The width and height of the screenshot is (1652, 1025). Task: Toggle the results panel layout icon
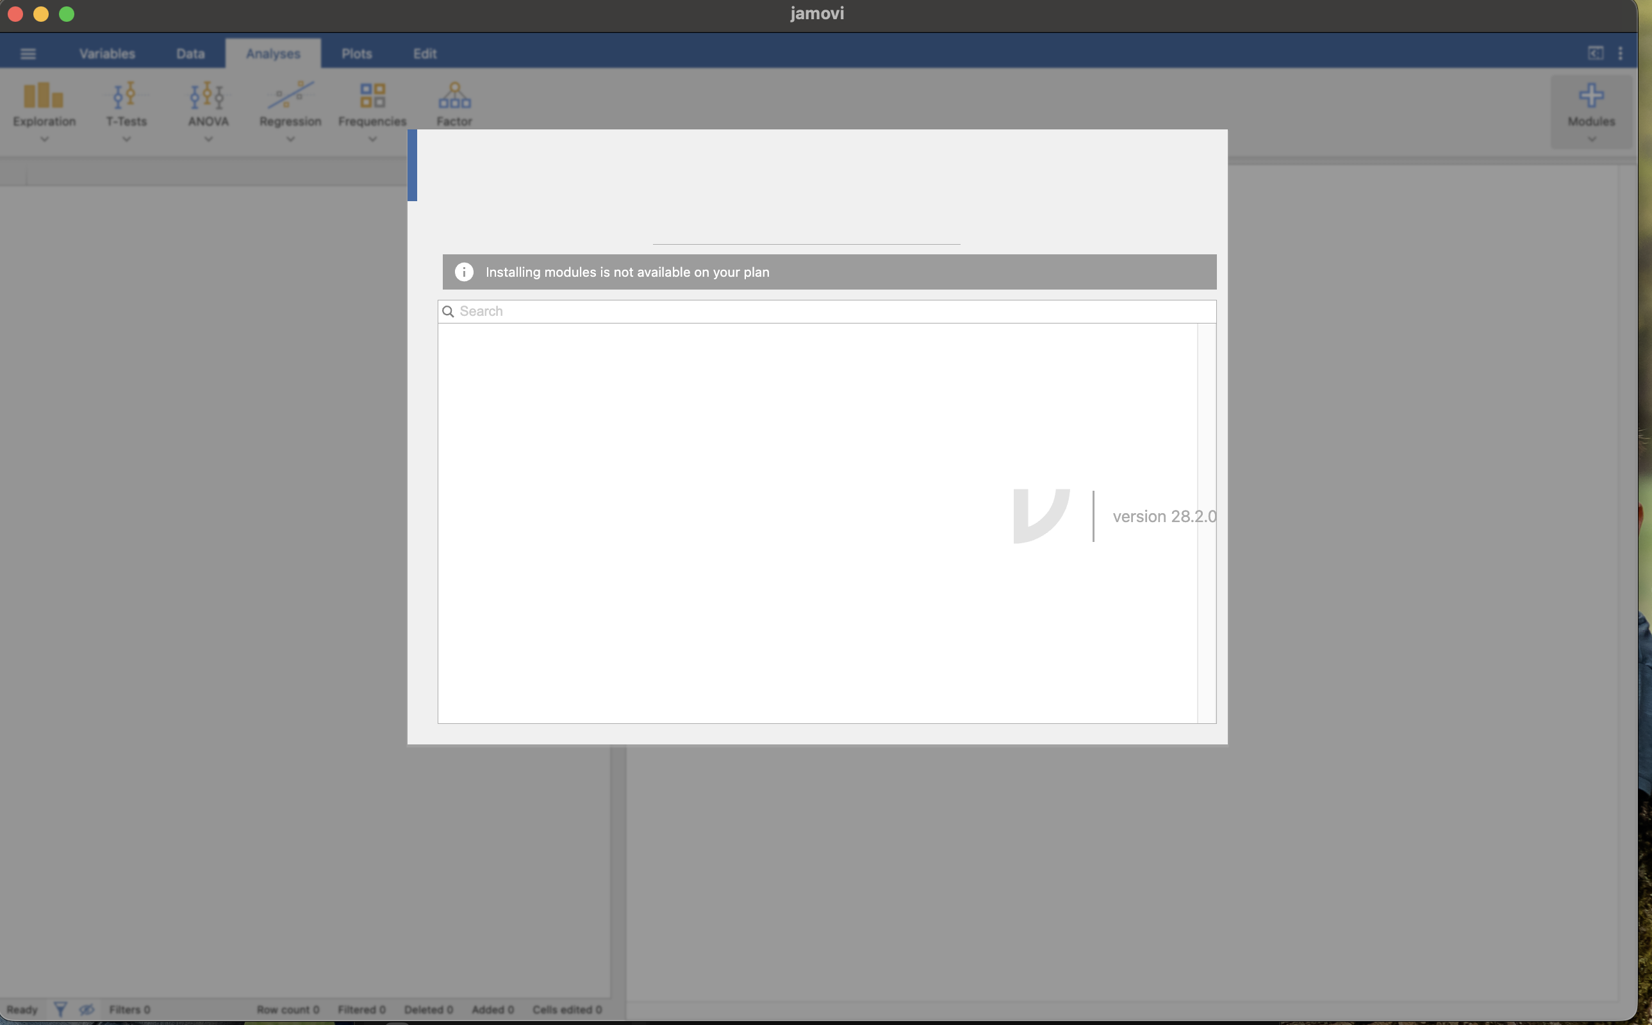(x=1596, y=53)
